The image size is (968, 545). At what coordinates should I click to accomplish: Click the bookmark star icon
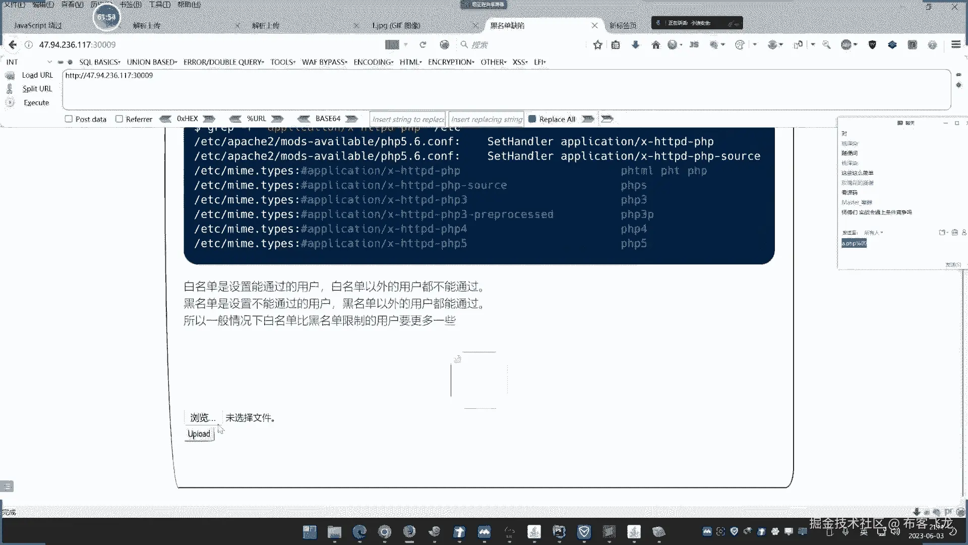(597, 44)
